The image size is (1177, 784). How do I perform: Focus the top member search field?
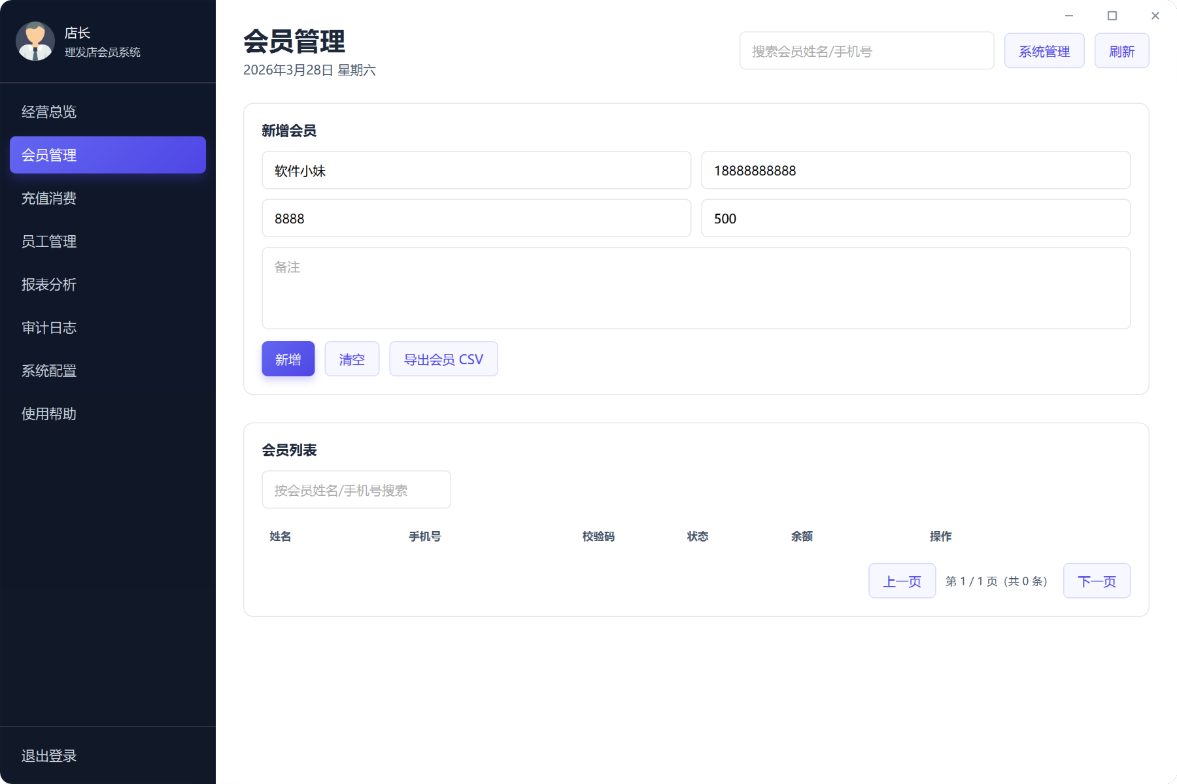866,51
